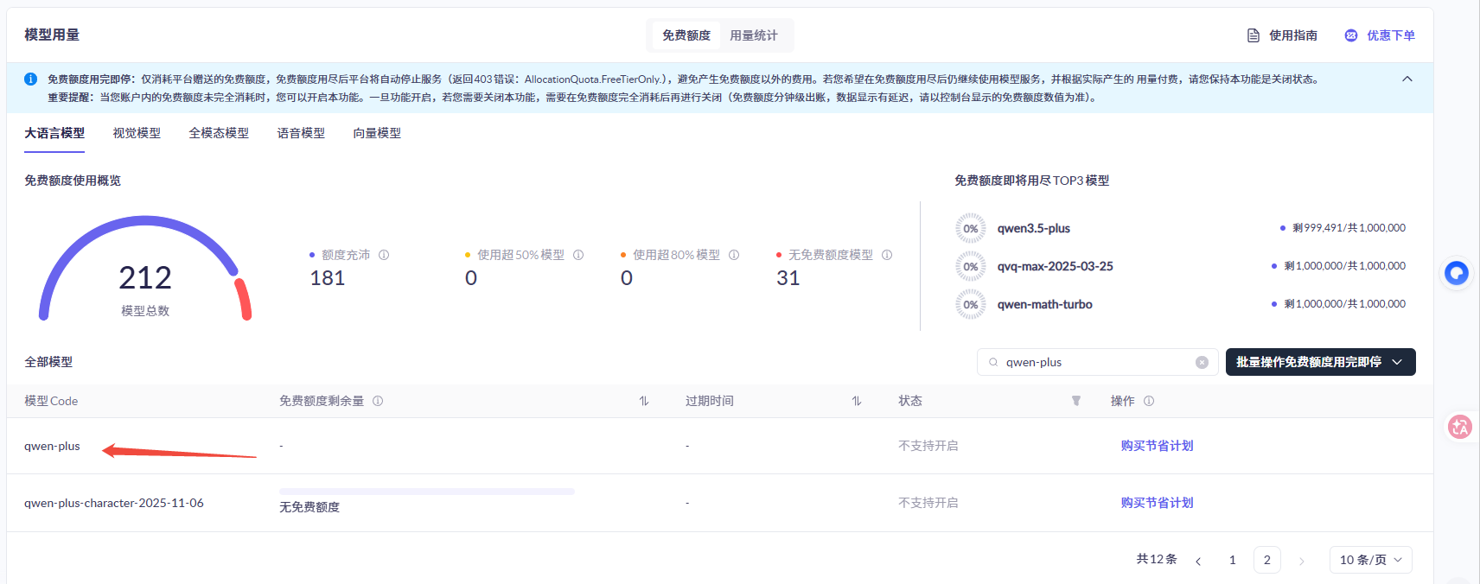This screenshot has width=1480, height=584.
Task: Select the 全模态模型 tab
Action: pos(219,133)
